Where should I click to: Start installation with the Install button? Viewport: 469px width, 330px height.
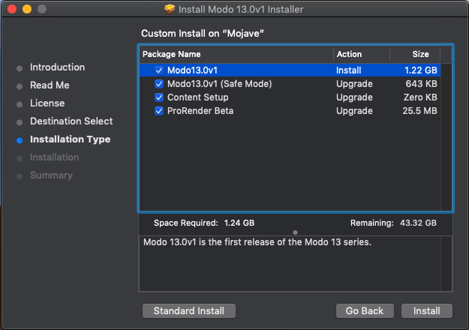click(x=427, y=310)
